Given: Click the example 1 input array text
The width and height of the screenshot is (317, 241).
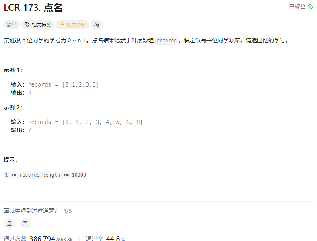Looking at the screenshot, I should 80,84.
